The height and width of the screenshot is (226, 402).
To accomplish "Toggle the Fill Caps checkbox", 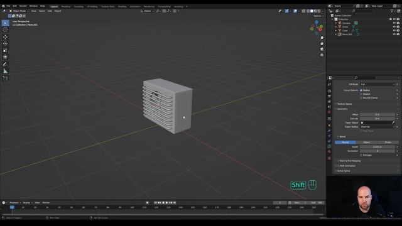I will pyautogui.click(x=361, y=155).
